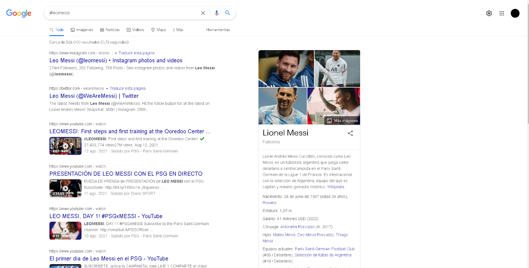
Task: Click the instagram.com result URL breadcrumb
Action: (81, 53)
